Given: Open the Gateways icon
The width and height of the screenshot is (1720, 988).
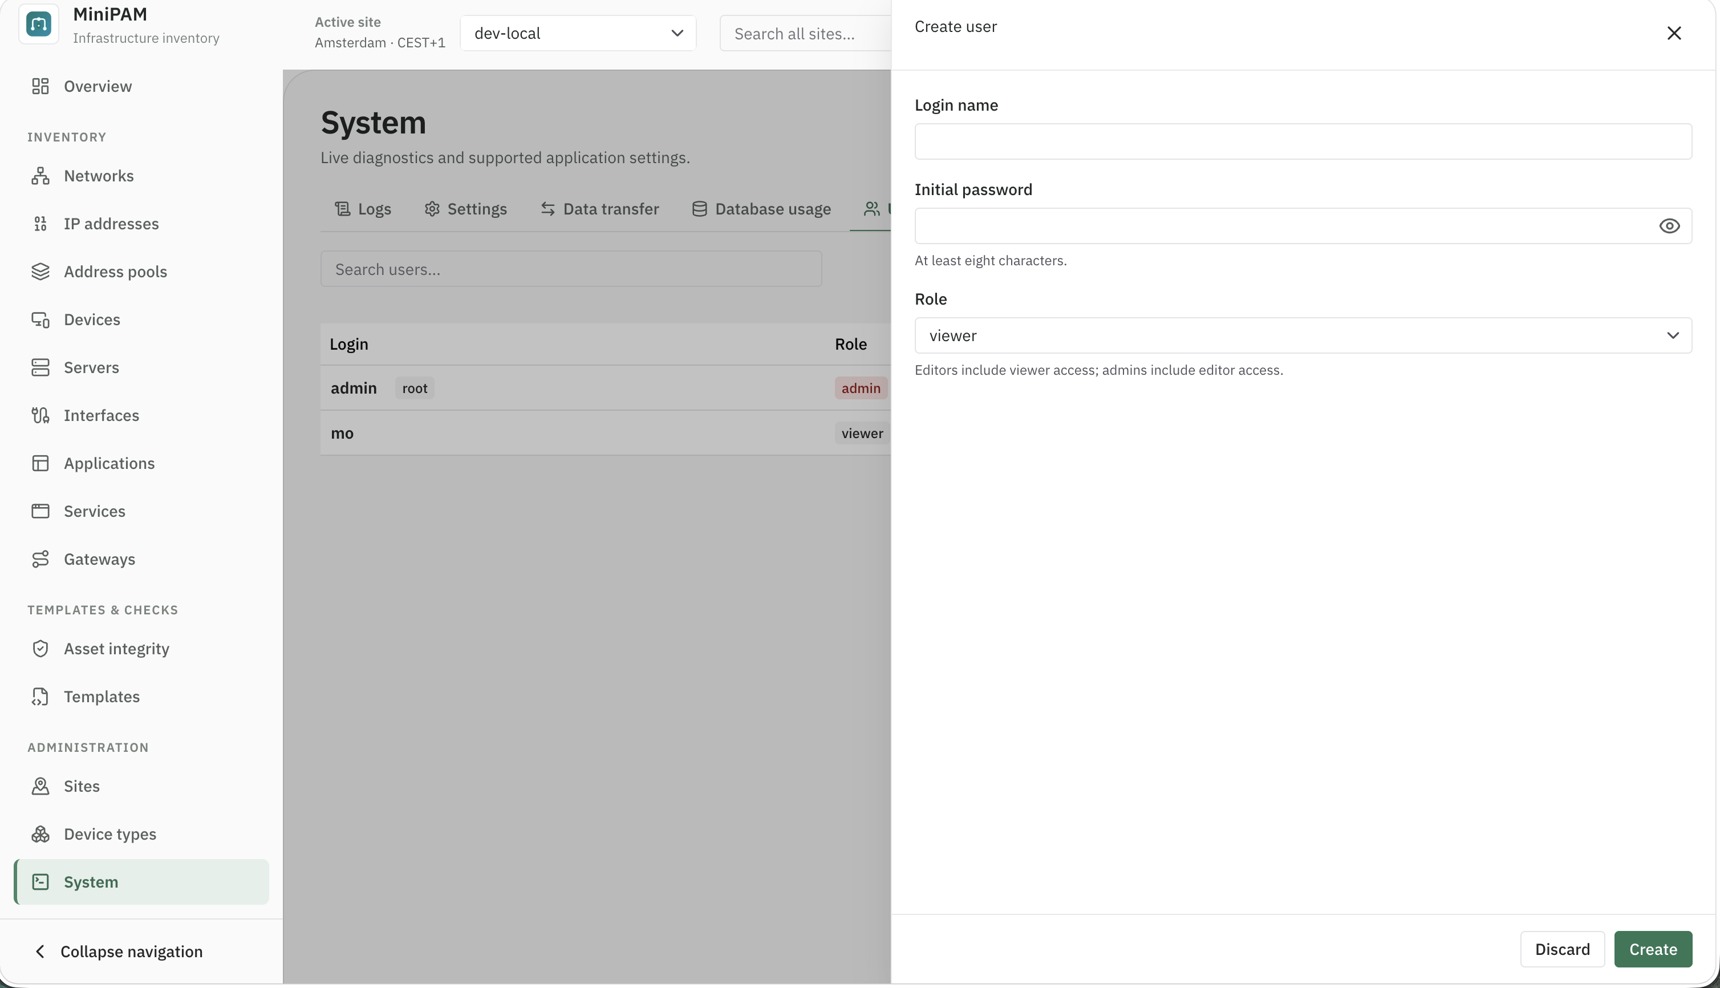Looking at the screenshot, I should [40, 559].
